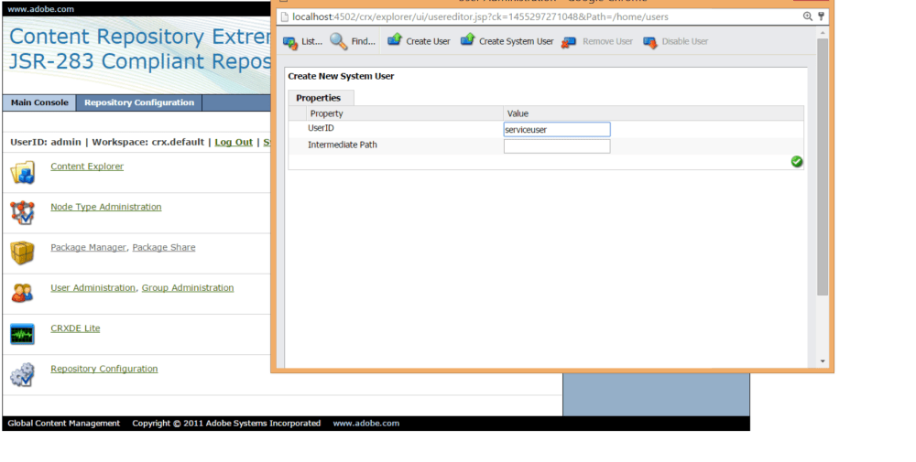Open the User Administration link
This screenshot has height=462, width=916.
click(x=93, y=287)
